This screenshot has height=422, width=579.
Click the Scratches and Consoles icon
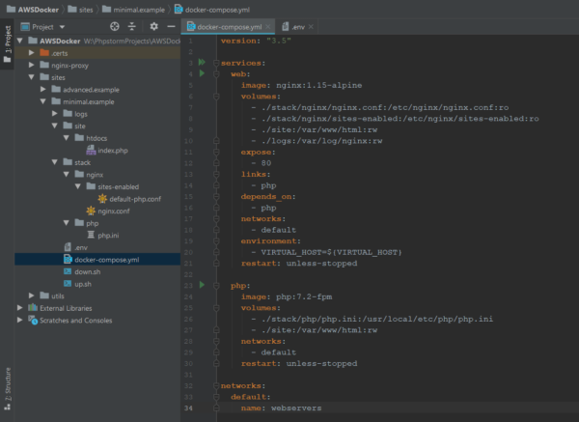click(x=33, y=320)
